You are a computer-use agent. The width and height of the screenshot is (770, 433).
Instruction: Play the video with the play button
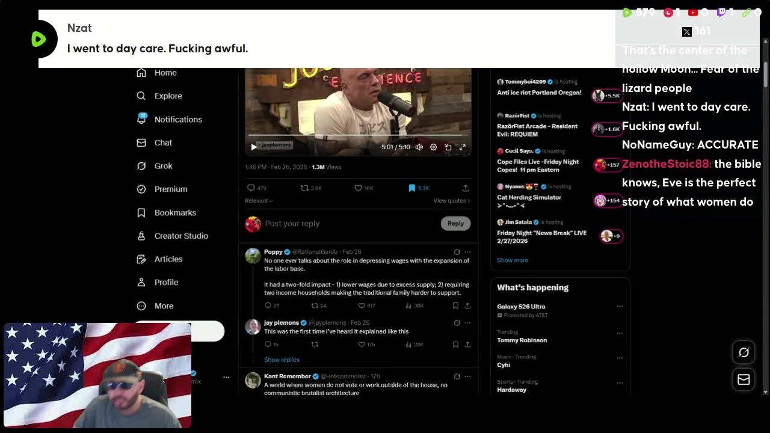point(254,147)
